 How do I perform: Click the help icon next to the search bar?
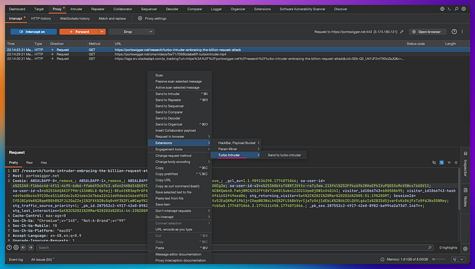click(9, 247)
